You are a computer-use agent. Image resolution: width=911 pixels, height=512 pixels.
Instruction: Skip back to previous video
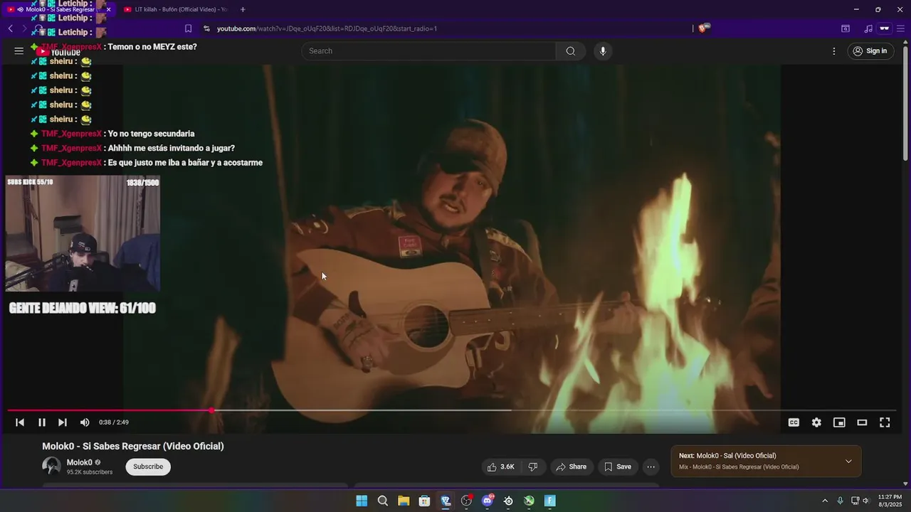(20, 422)
